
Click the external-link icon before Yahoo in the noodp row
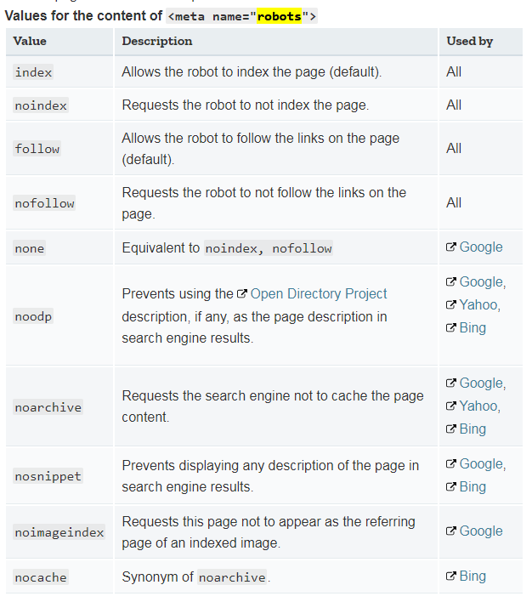tap(451, 304)
